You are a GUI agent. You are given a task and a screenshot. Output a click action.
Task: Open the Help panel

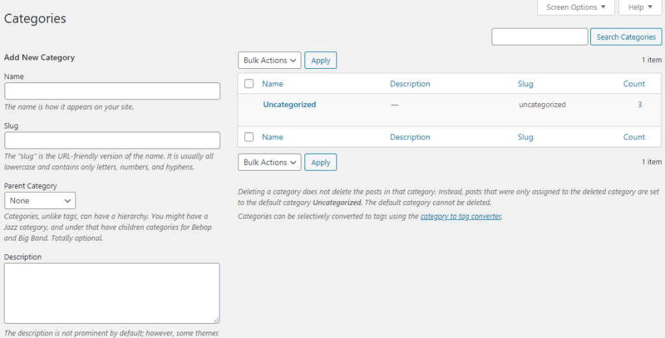pos(640,7)
